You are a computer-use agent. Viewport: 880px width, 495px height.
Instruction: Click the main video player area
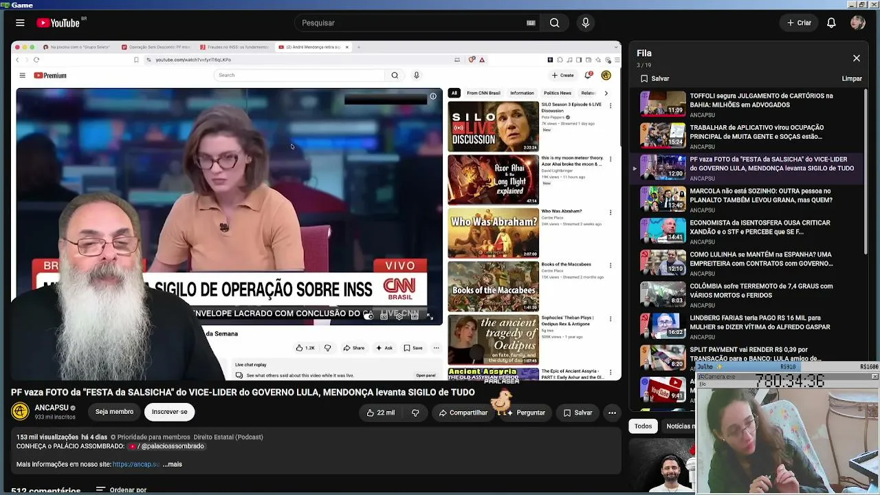coord(316,211)
